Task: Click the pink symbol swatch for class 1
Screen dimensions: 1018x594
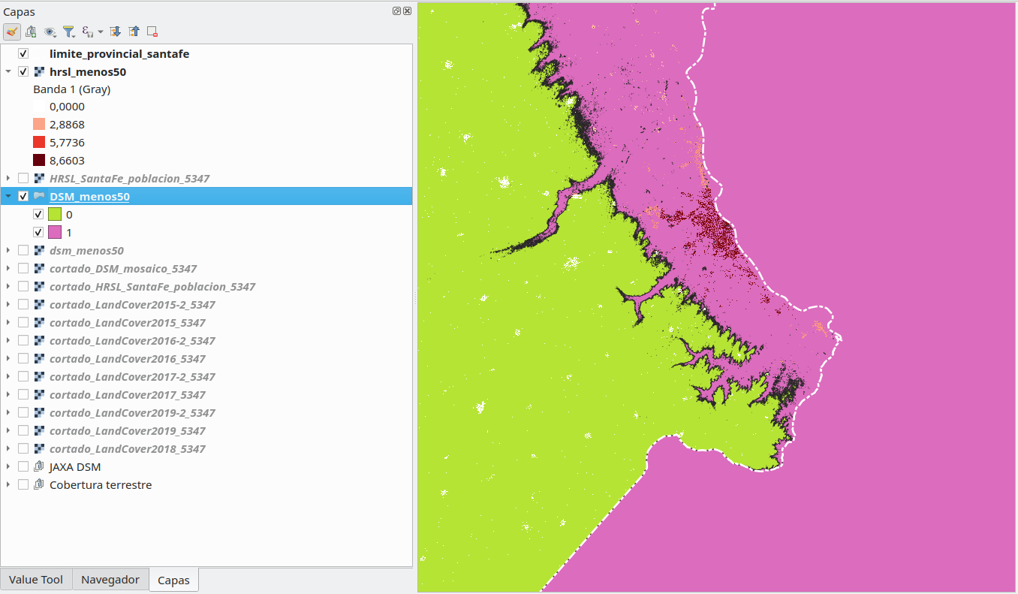Action: (x=54, y=233)
